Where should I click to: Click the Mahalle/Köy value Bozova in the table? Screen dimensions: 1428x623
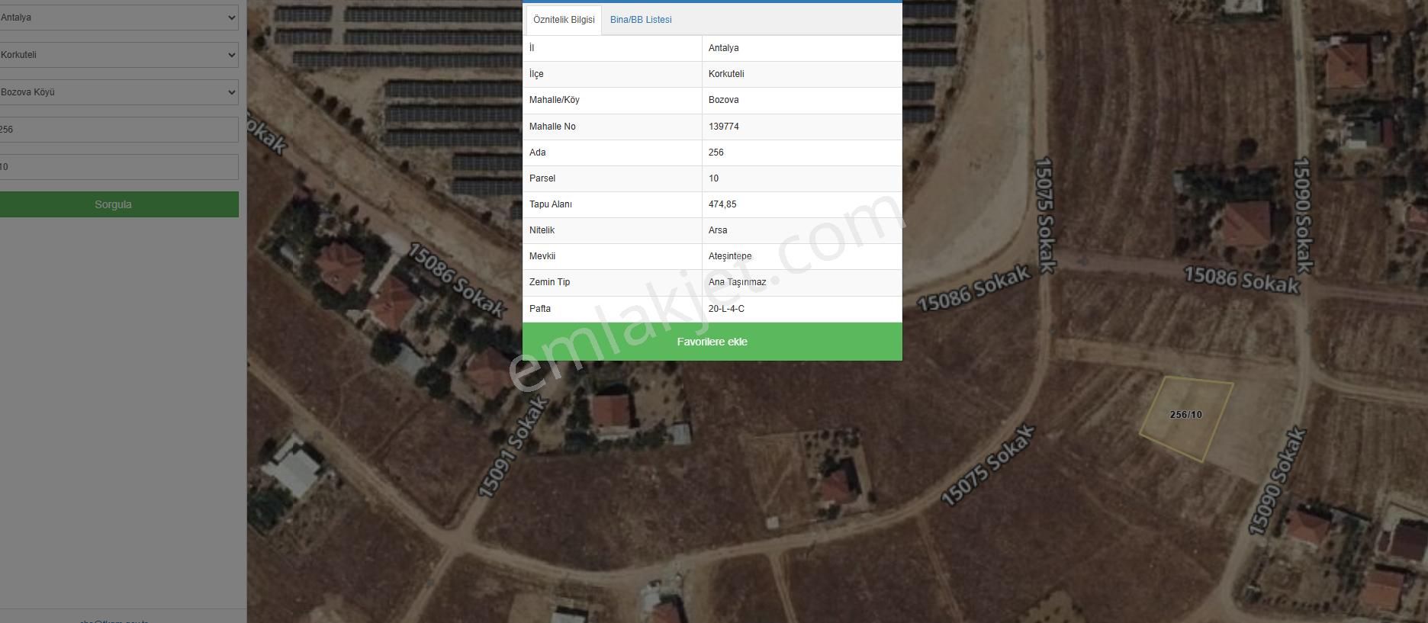(x=723, y=100)
